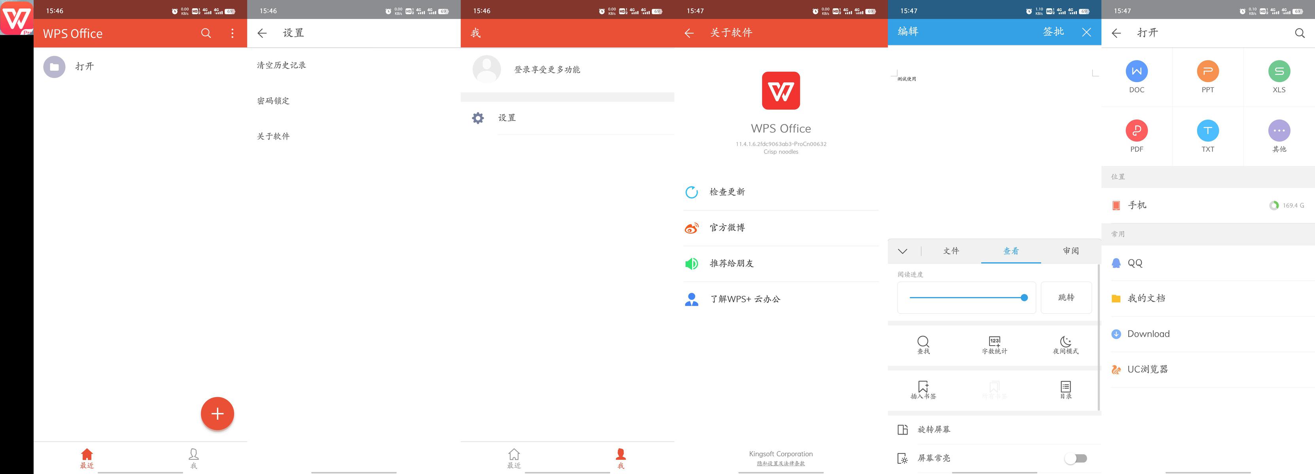Tap the folder icon next to 打开 on the home screen
This screenshot has width=1315, height=474.
tap(54, 67)
